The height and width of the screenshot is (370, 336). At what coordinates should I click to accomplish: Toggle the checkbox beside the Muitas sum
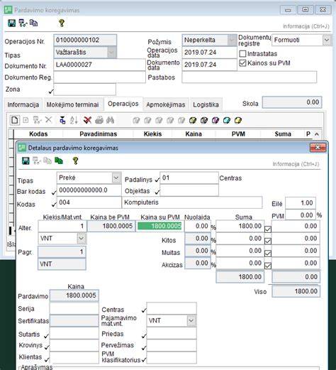[268, 254]
